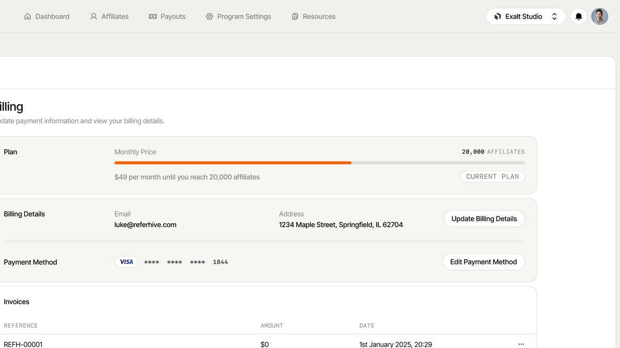620x348 pixels.
Task: Click Update Billing Details button
Action: click(484, 219)
